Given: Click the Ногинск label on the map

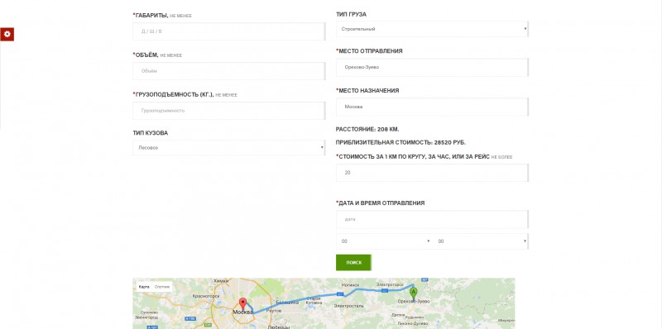Looking at the screenshot, I should [x=350, y=285].
